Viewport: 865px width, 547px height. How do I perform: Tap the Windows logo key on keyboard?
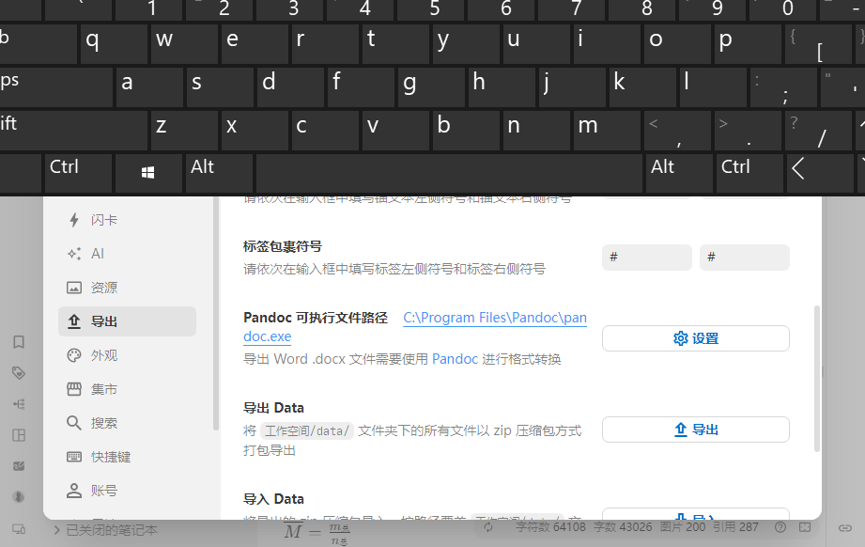click(147, 173)
